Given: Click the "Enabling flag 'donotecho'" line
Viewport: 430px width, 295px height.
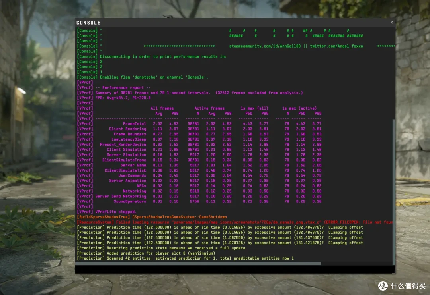Looking at the screenshot, I should pos(143,77).
